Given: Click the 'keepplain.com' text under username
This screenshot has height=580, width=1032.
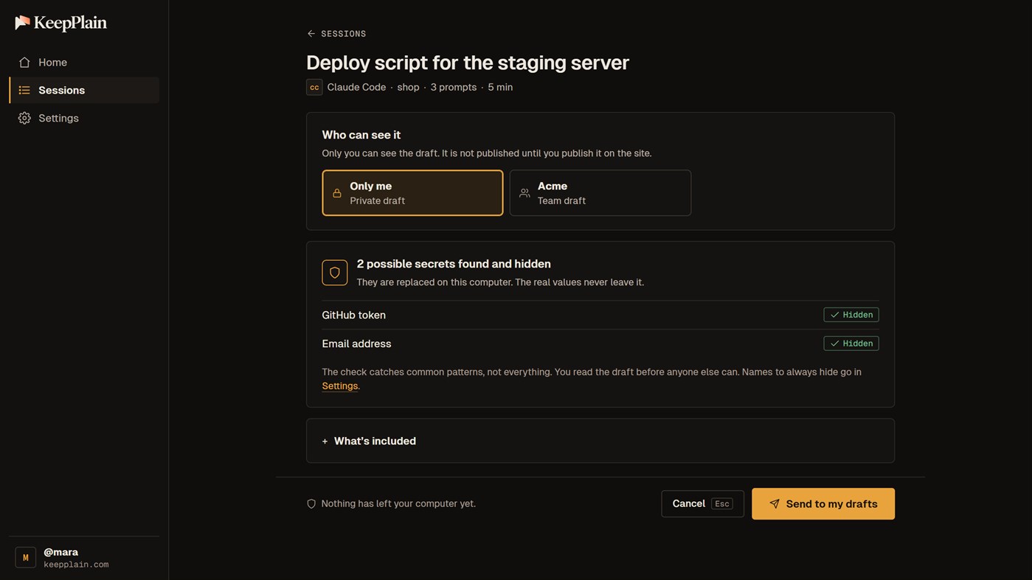Looking at the screenshot, I should [76, 565].
